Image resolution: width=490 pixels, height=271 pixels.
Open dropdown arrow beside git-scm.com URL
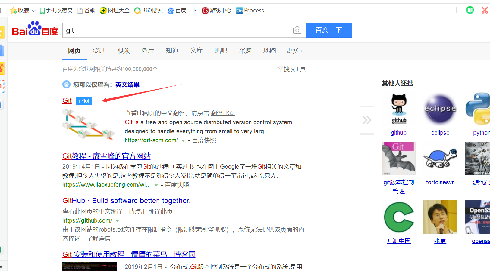pyautogui.click(x=183, y=141)
